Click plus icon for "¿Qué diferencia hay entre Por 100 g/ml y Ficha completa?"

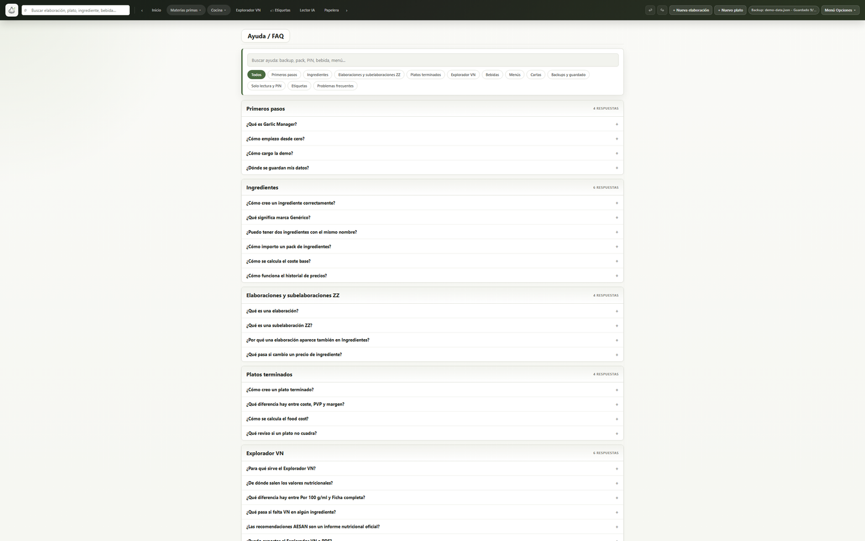point(617,498)
